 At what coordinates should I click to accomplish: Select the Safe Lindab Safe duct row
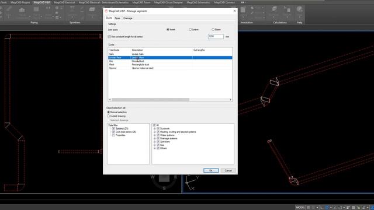pos(170,54)
